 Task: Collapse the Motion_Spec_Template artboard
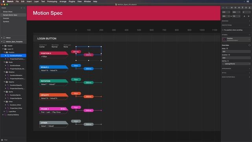(x=2, y=42)
